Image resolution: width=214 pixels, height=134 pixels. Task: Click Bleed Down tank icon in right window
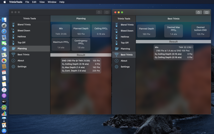(x=116, y=31)
